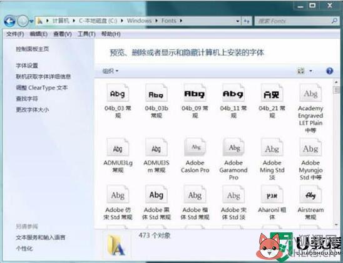Click Windows in the address bar path
343x263 pixels.
click(x=139, y=21)
